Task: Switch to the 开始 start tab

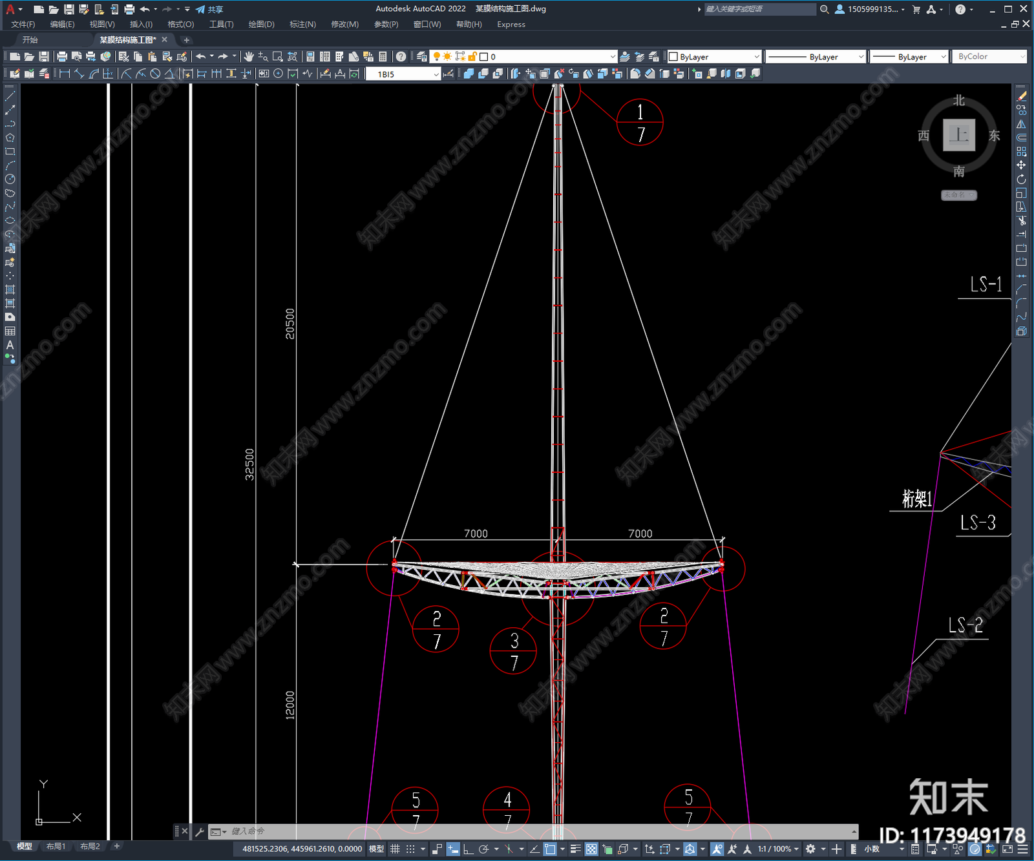Action: 30,40
